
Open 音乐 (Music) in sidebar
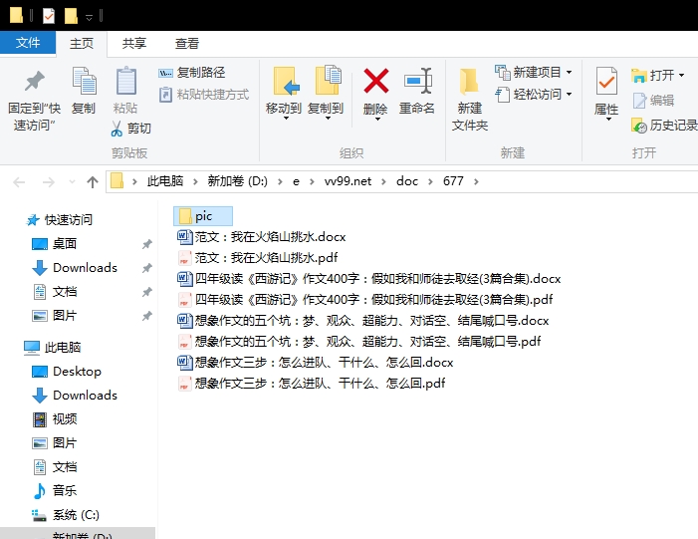55,491
